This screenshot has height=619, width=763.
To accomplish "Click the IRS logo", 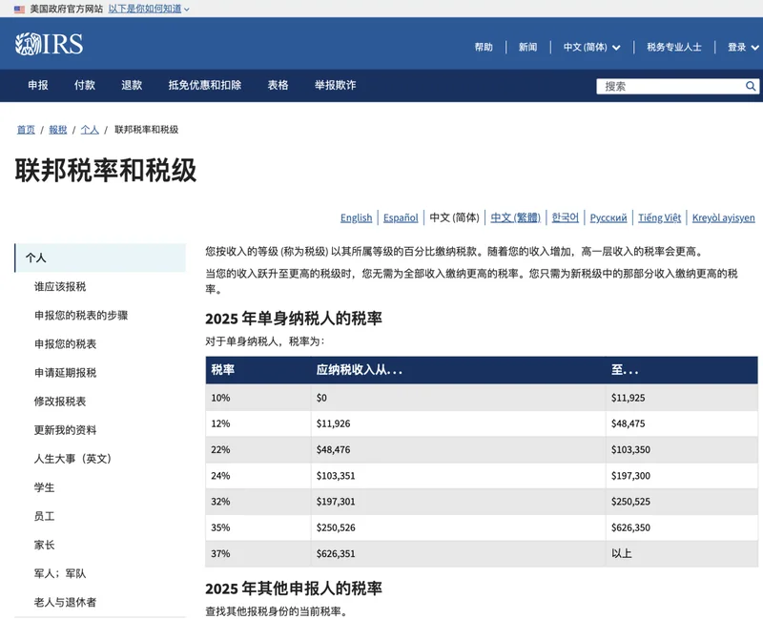I will (x=50, y=44).
